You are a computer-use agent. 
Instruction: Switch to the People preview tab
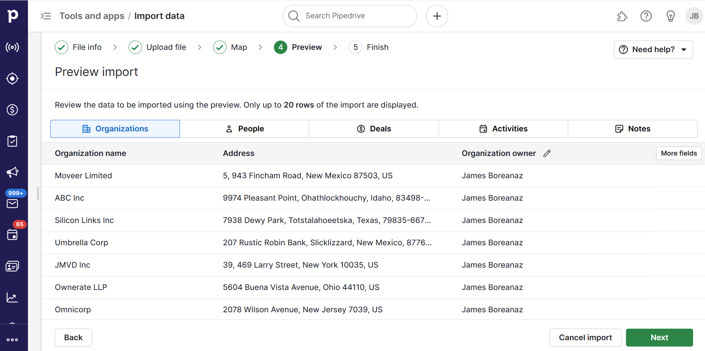point(244,128)
